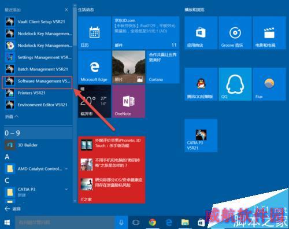289x229 pixels.
Task: Open the Cortana tile
Action: tap(163, 67)
